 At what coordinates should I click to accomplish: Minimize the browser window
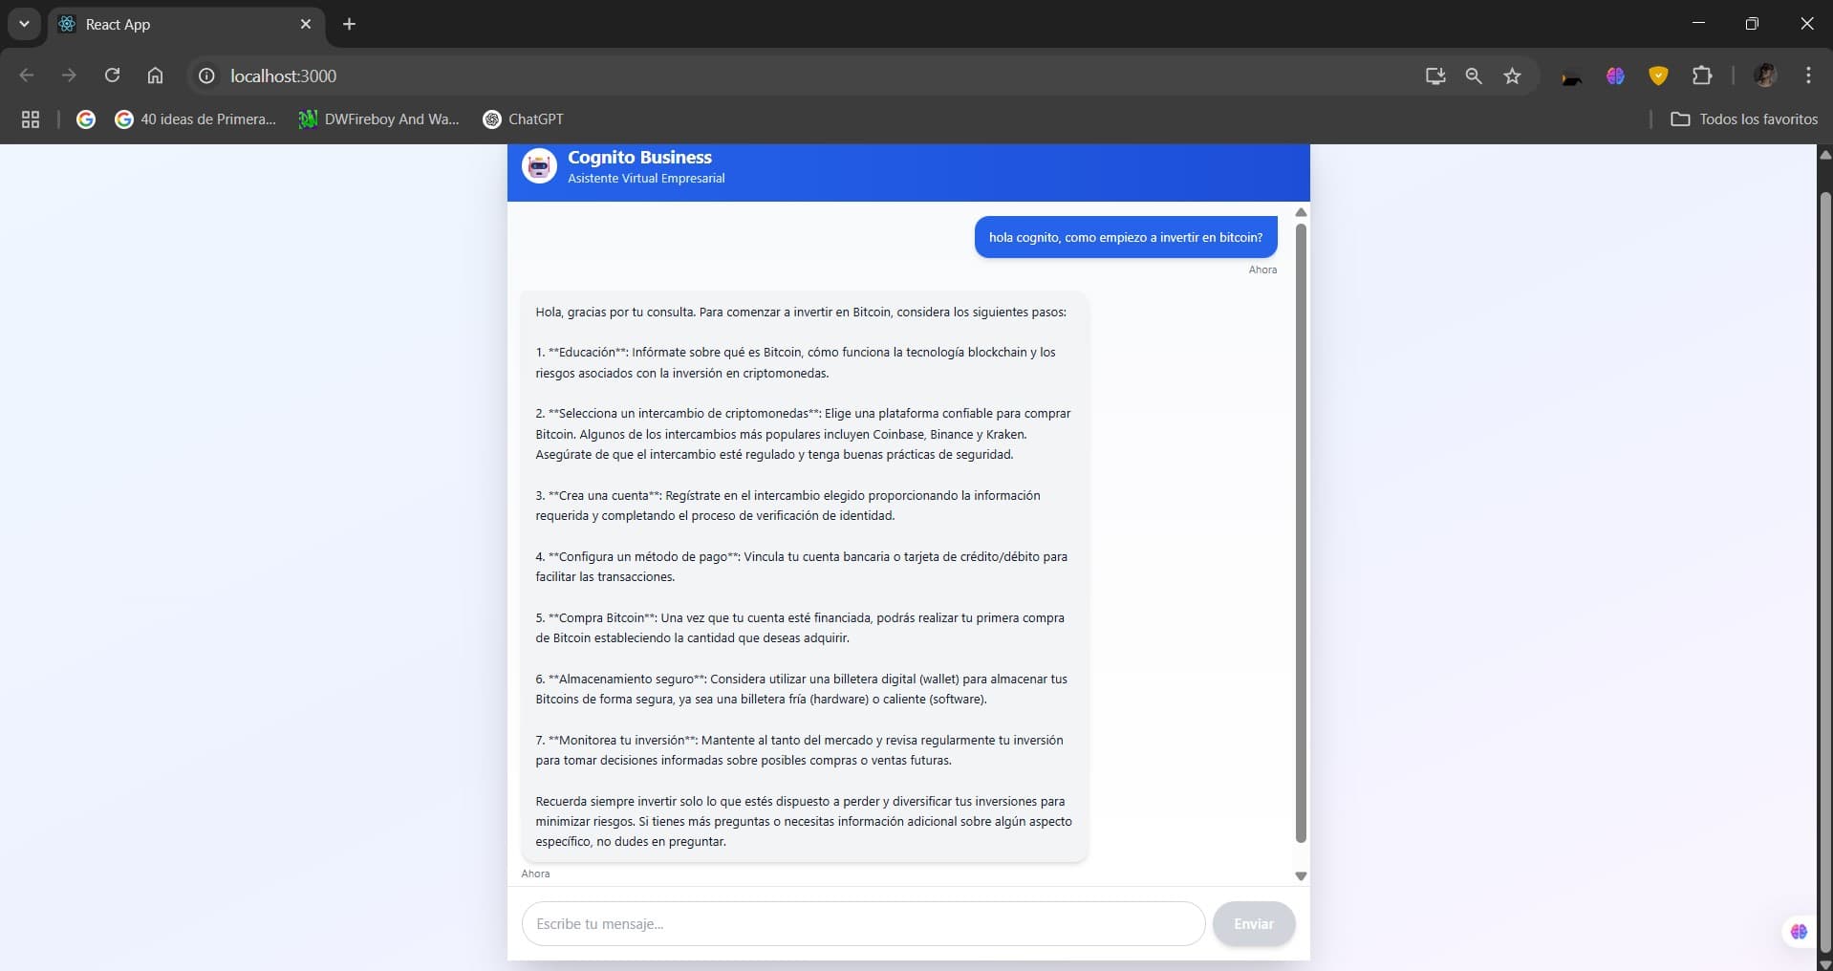coord(1698,23)
